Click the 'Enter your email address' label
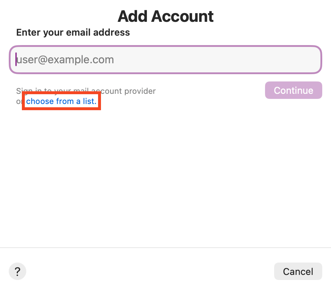Image resolution: width=331 pixels, height=288 pixels. [73, 32]
